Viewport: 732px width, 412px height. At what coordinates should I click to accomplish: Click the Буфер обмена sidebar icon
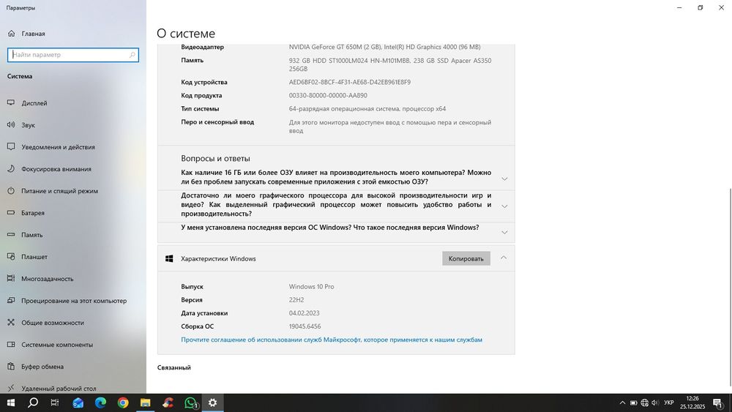tap(11, 367)
